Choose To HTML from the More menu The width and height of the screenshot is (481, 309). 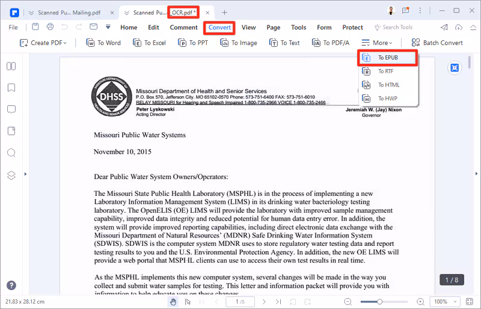point(387,85)
